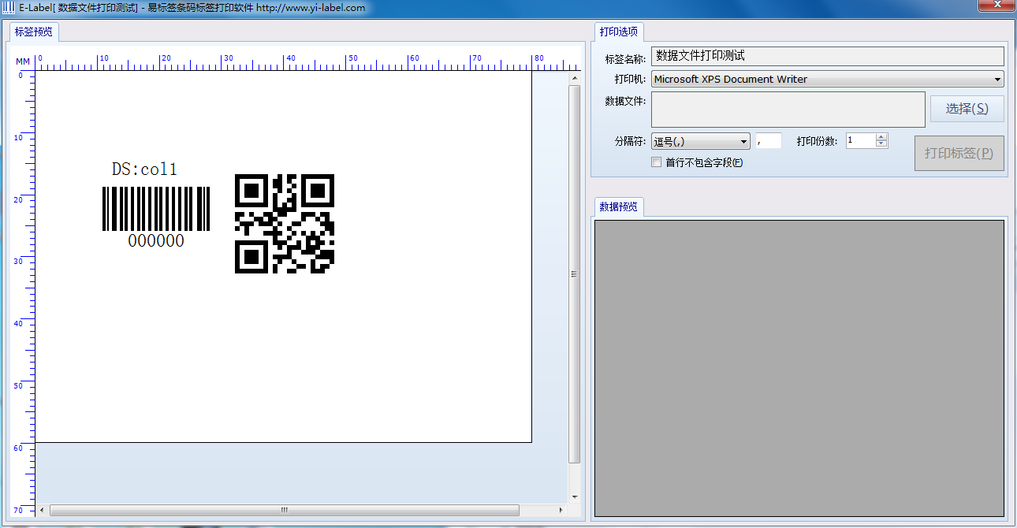Open the 分隔符 逗号(,) dropdown
The image size is (1017, 528).
(x=701, y=141)
